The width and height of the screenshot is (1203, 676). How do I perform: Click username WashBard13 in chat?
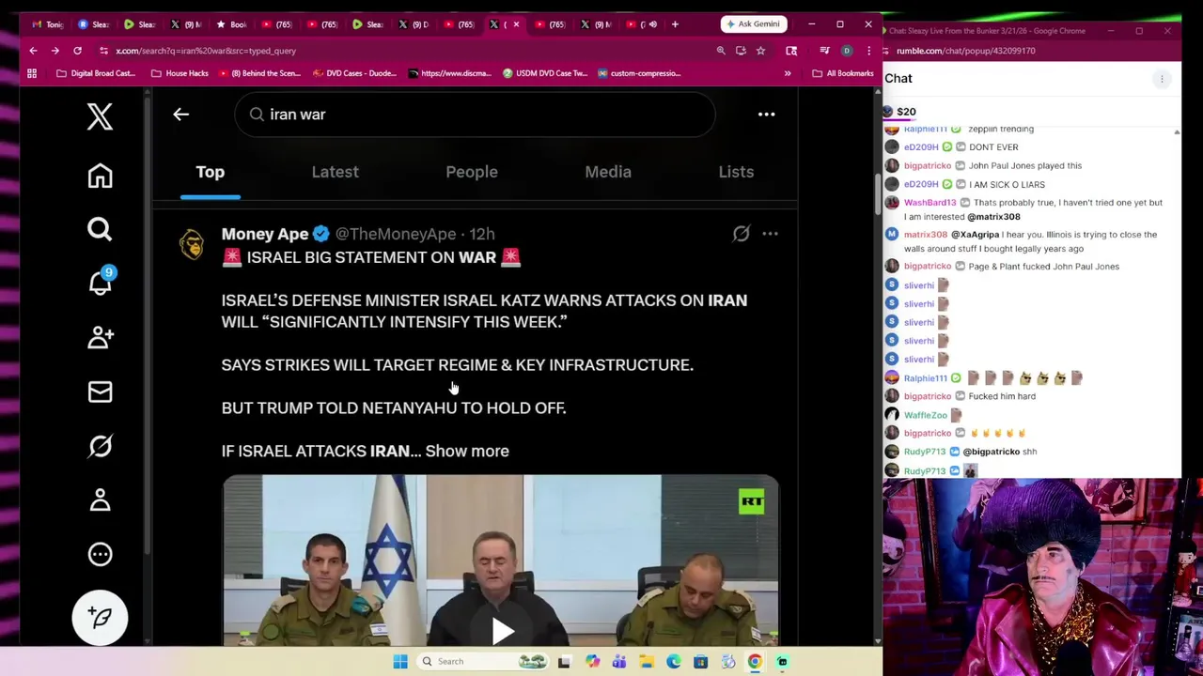(930, 203)
